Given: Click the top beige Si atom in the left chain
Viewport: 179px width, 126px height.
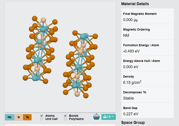Looking at the screenshot, I should point(43,20).
